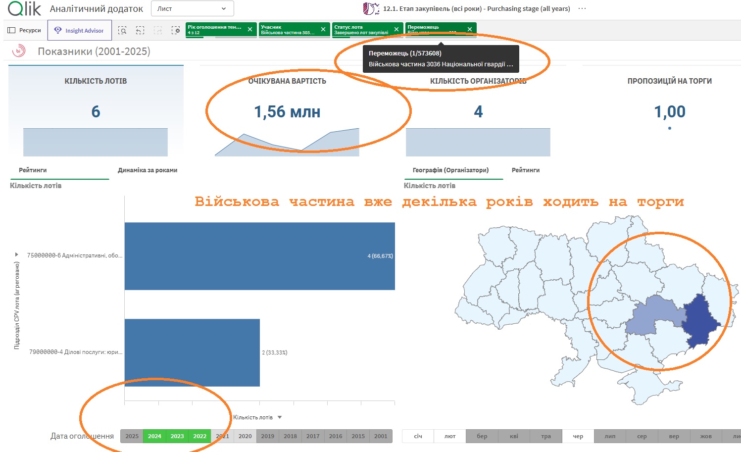The width and height of the screenshot is (741, 452).
Task: Open the Статус лота selection chip
Action: click(362, 30)
